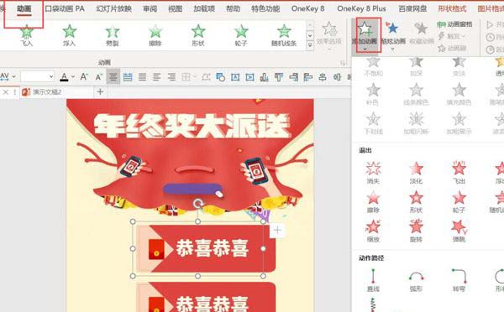Click the 动画刷 (Animation Painter) button
This screenshot has height=312, width=504.
[x=452, y=49]
